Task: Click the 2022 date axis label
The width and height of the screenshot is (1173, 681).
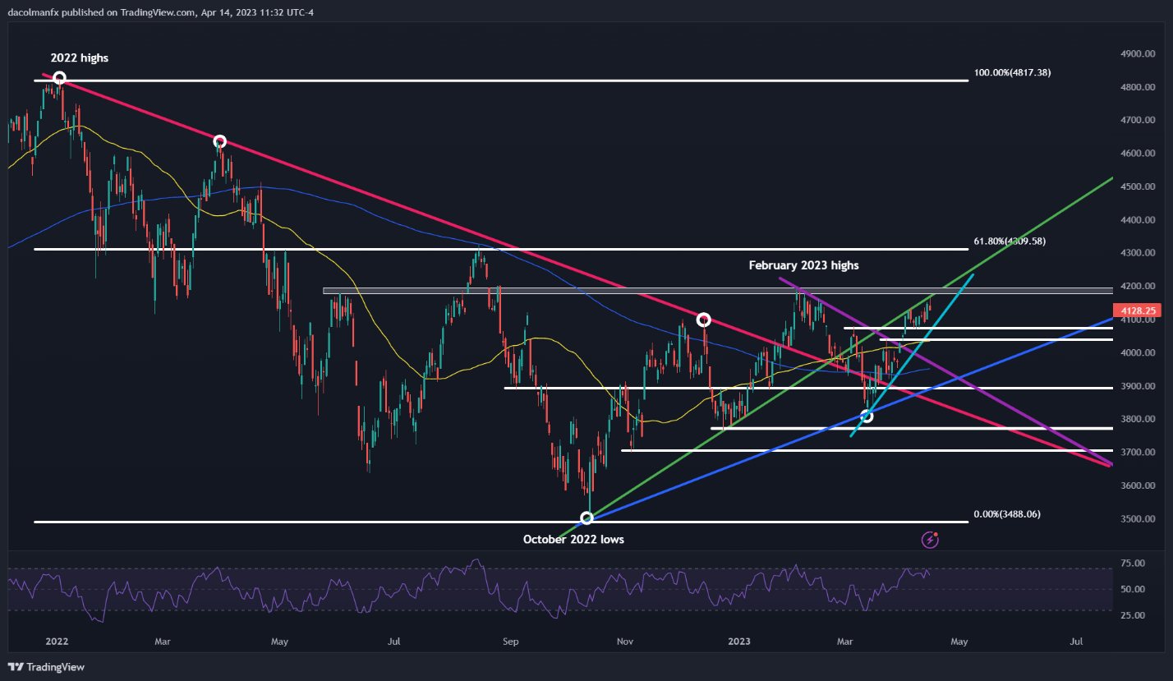Action: click(57, 640)
